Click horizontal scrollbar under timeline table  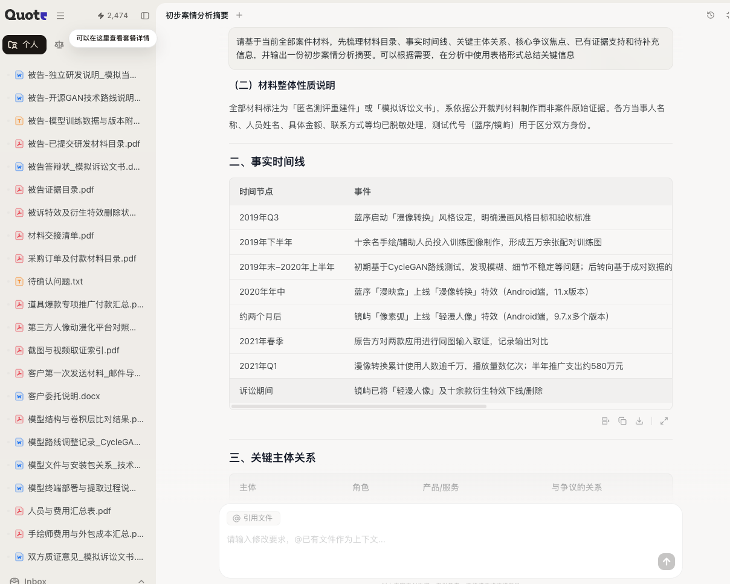[359, 406]
